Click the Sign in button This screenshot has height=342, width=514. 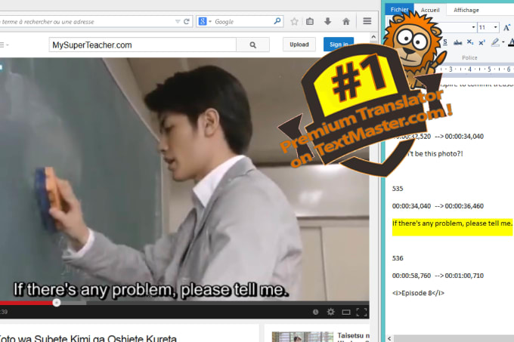(x=339, y=45)
